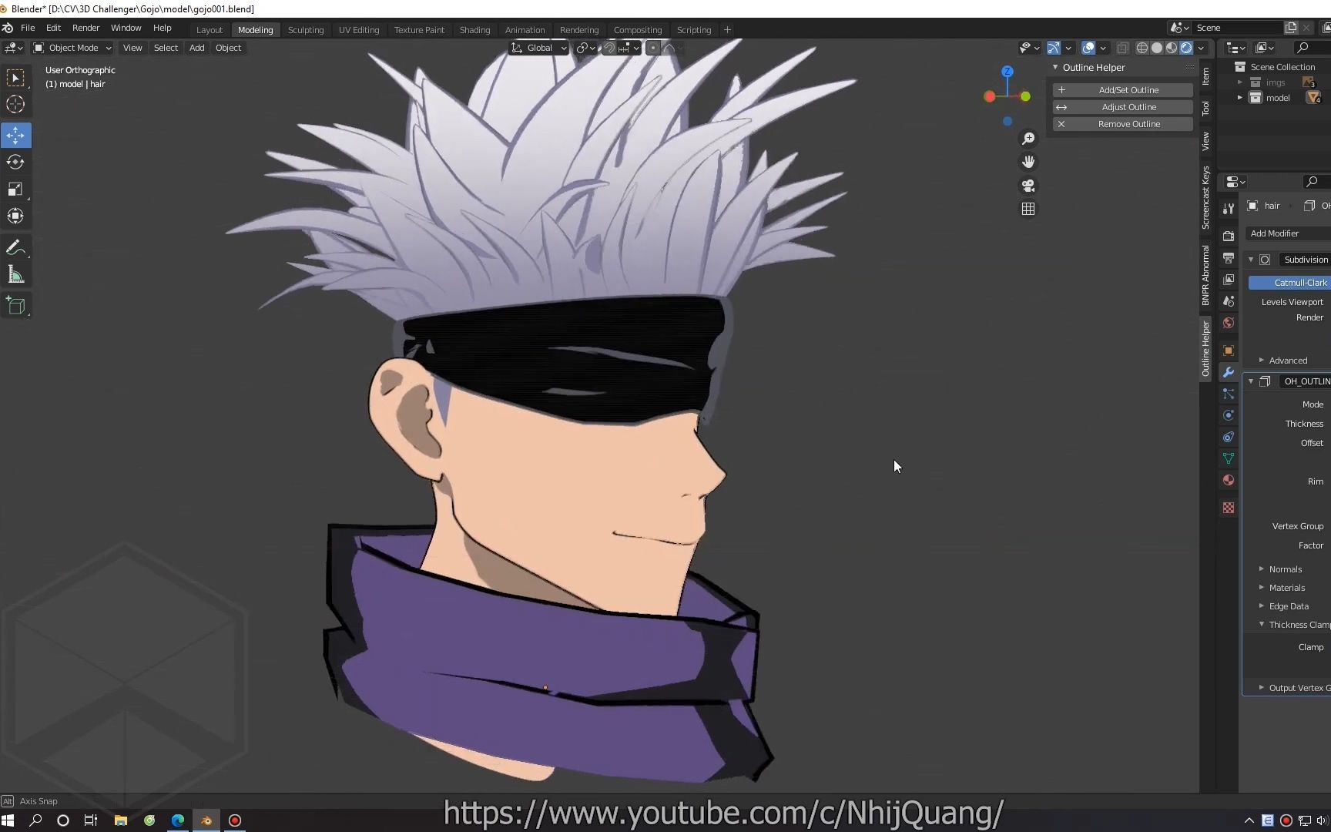
Task: Activate the Rotate tool
Action: click(x=15, y=162)
